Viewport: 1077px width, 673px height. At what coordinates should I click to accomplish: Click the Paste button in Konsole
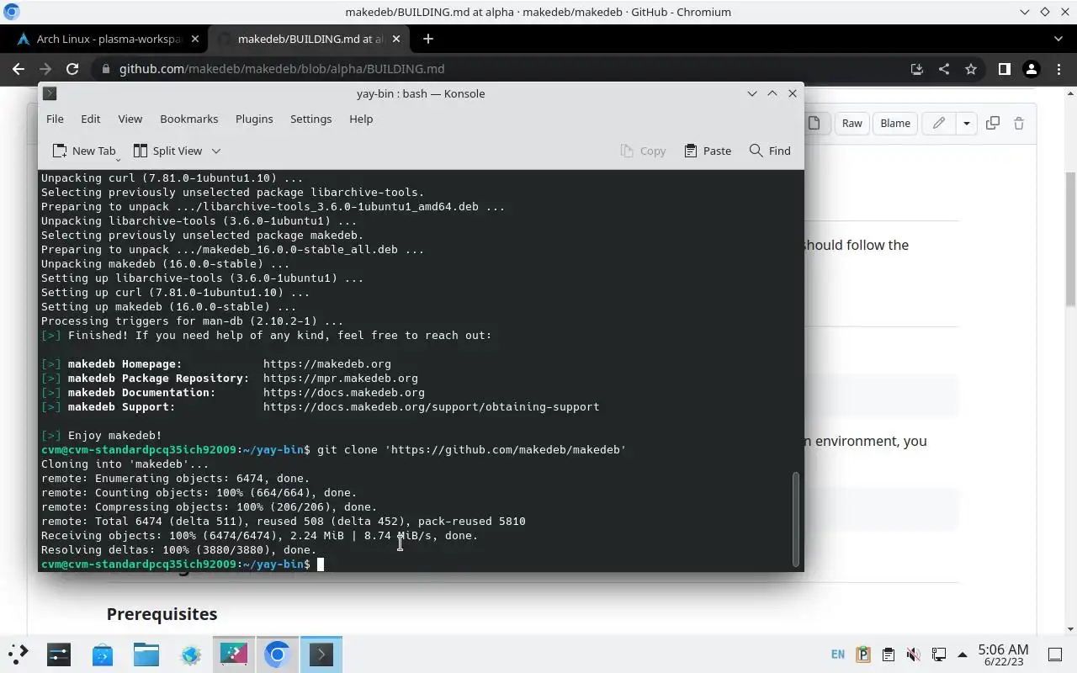tap(707, 151)
